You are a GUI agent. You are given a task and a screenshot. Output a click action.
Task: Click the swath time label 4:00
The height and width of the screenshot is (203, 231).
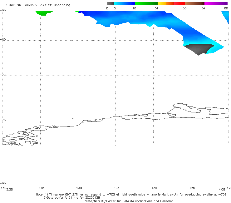click(x=222, y=190)
